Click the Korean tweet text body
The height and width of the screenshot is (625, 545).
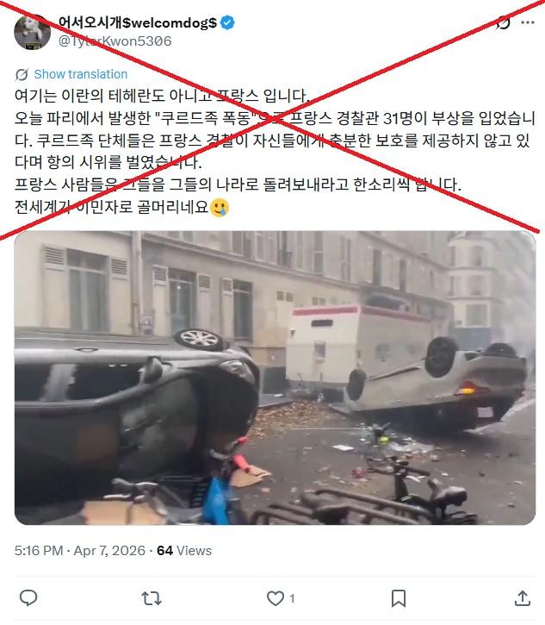click(275, 151)
